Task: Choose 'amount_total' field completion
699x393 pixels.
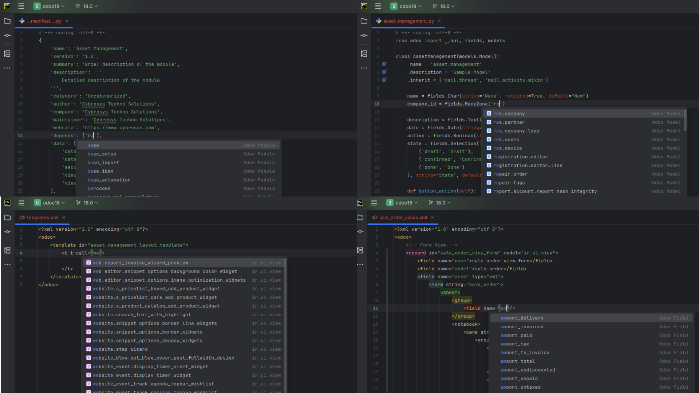Action: [591, 361]
